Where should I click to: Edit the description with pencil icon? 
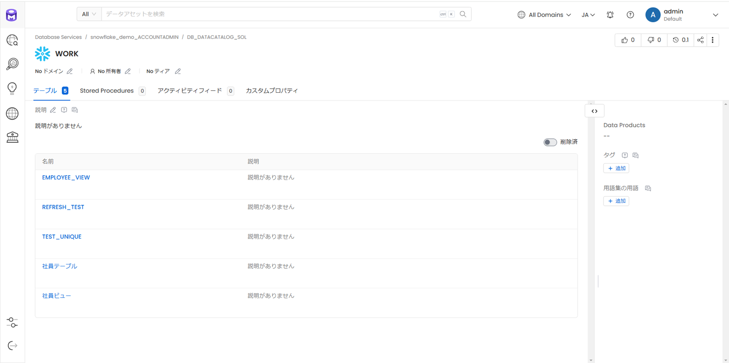53,110
